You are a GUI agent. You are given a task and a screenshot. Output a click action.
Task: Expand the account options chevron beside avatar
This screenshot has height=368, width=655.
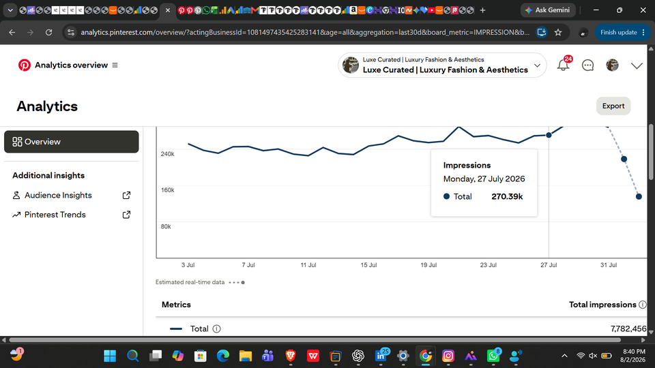pos(637,65)
